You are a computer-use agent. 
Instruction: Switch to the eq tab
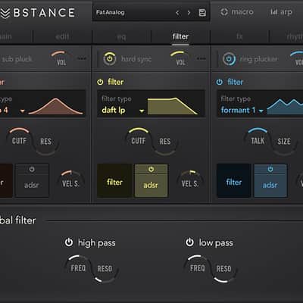click(121, 37)
